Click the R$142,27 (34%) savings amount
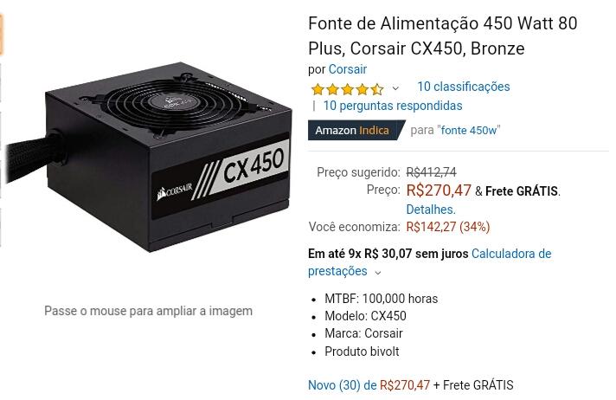The width and height of the screenshot is (616, 400). tap(448, 227)
